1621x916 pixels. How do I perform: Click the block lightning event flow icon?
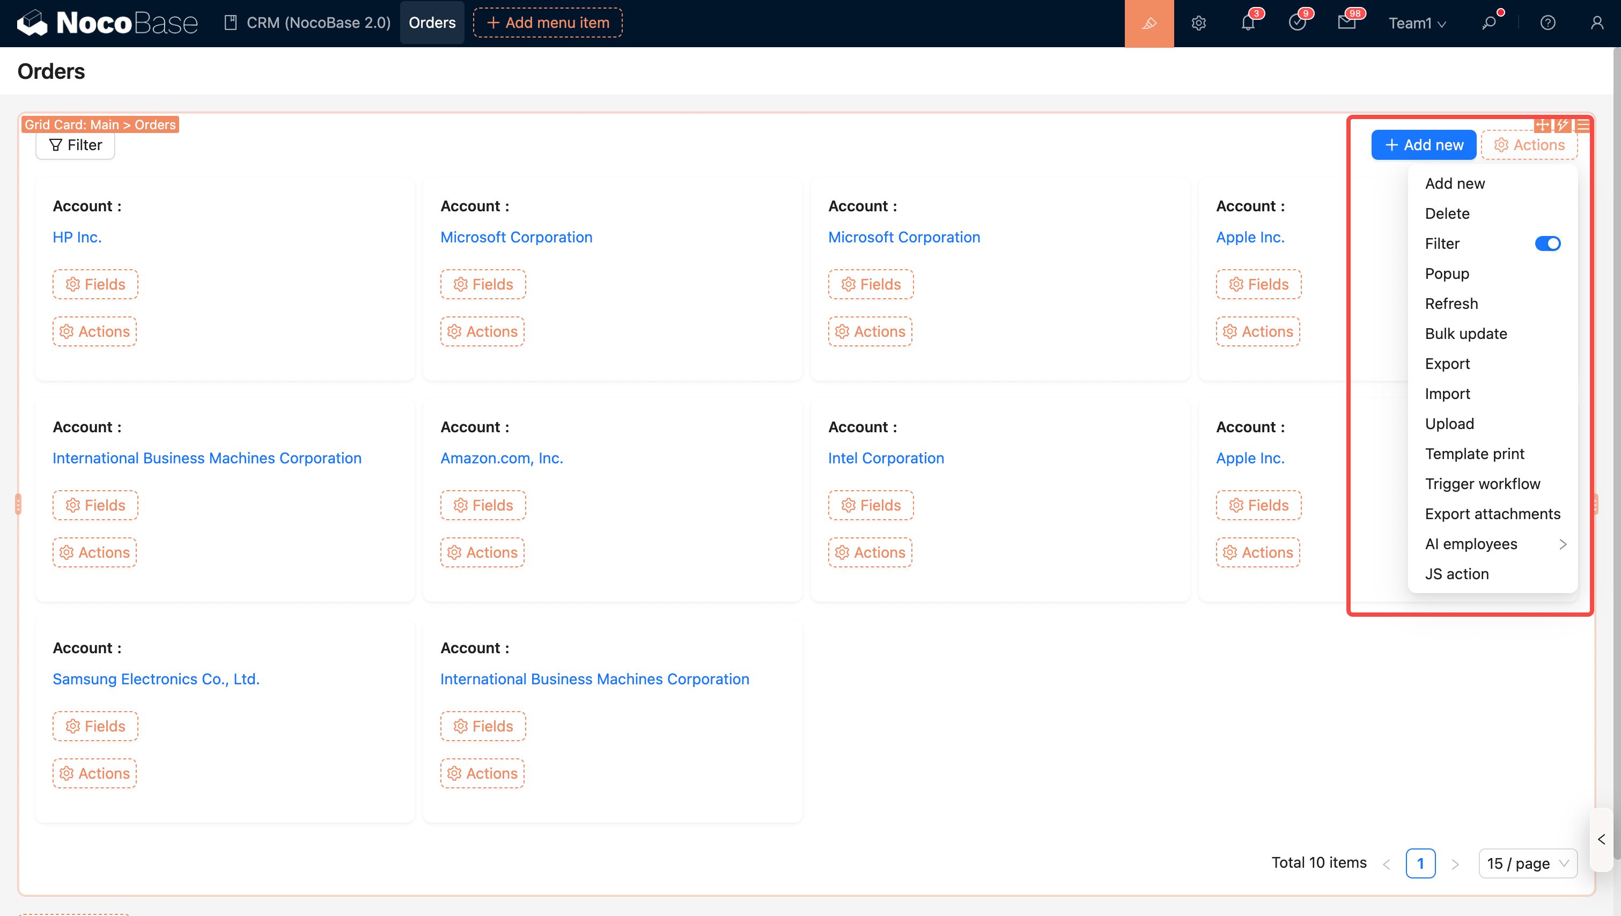(1563, 124)
